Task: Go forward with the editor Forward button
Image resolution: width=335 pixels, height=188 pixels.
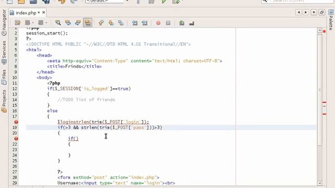Action: [41, 23]
